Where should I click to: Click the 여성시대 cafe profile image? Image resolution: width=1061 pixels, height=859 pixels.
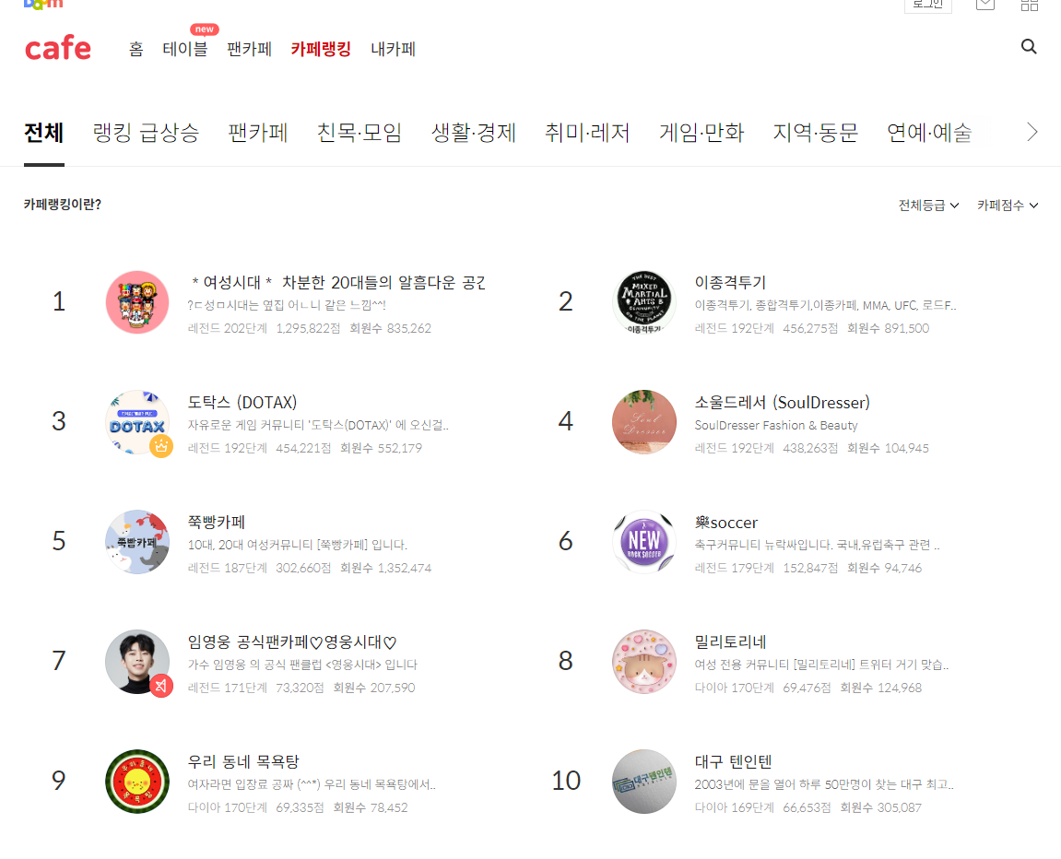(x=137, y=302)
